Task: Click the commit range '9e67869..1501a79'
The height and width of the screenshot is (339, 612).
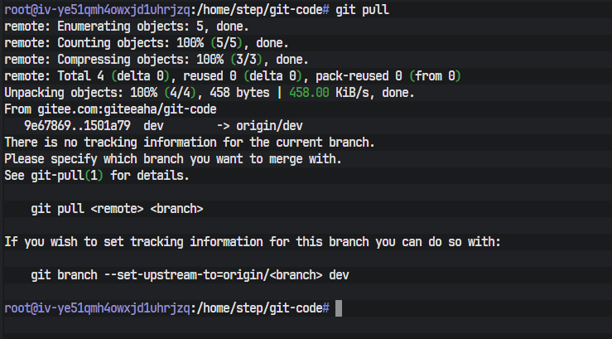Action: pyautogui.click(x=77, y=126)
